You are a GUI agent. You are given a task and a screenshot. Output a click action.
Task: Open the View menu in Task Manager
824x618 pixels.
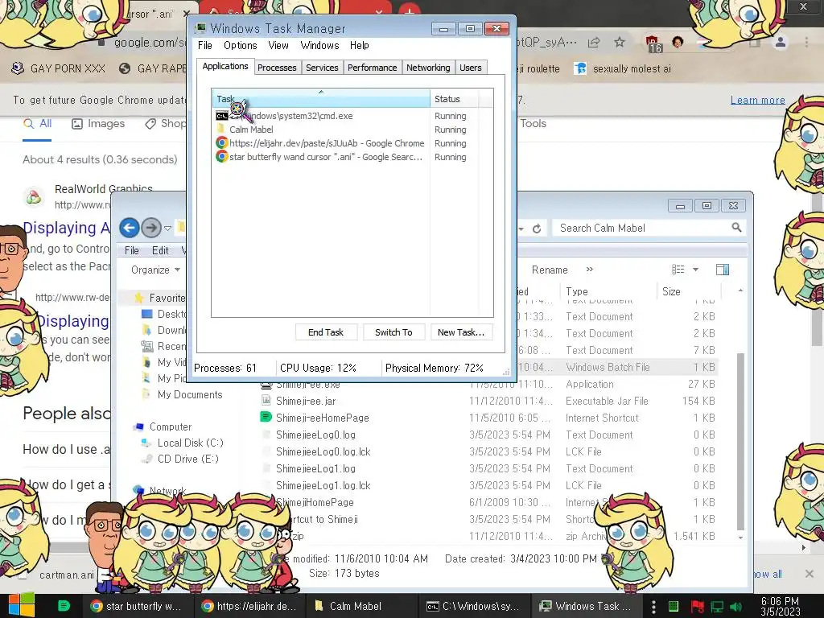[x=278, y=46]
